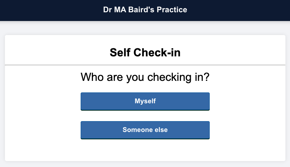Tap the lower blue option labeled Someone else
The height and width of the screenshot is (167, 290).
(145, 130)
